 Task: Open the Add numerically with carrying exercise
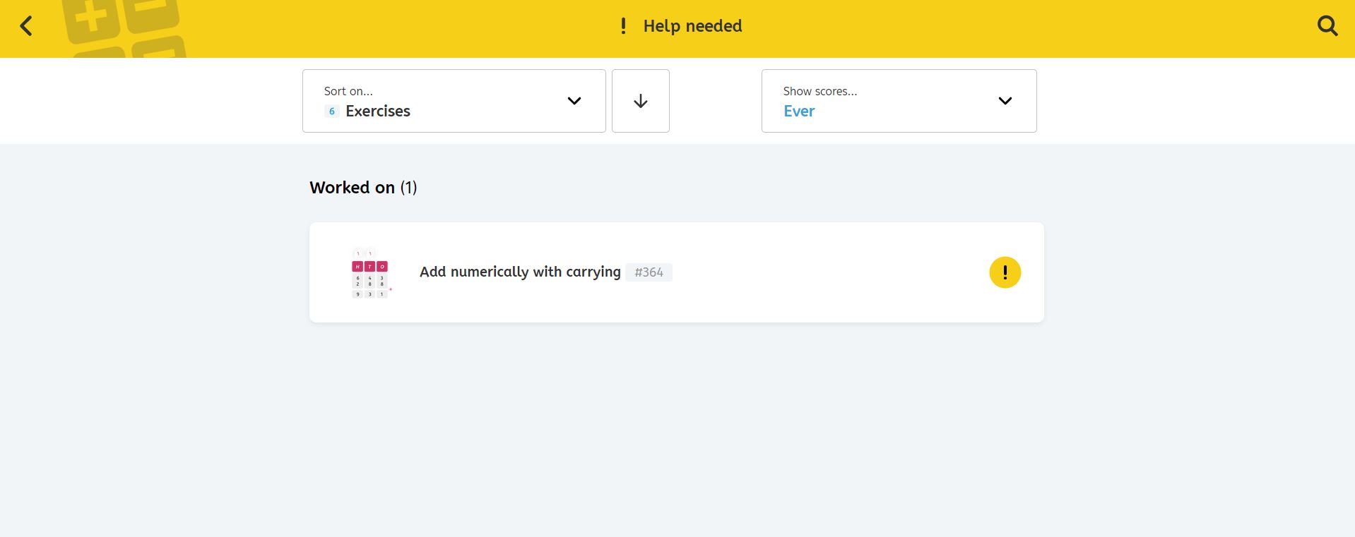tap(520, 272)
